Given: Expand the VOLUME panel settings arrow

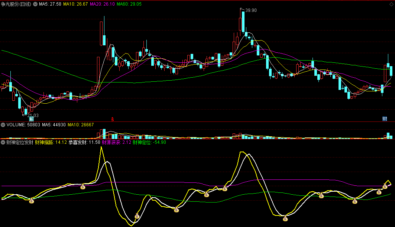Looking at the screenshot, I should pyautogui.click(x=3, y=125).
